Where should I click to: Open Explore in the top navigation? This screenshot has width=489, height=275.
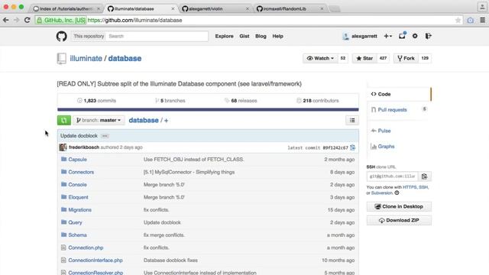tap(224, 36)
